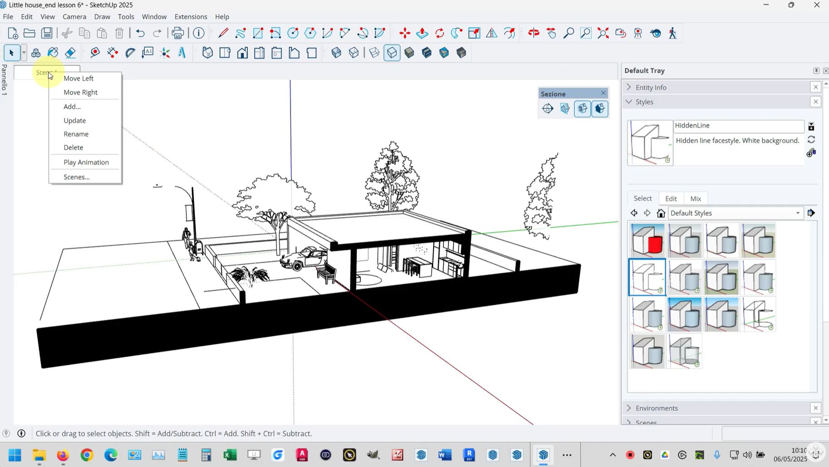Toggle Display Section Cuts in Sezione toolbar
The width and height of the screenshot is (829, 467).
point(582,109)
